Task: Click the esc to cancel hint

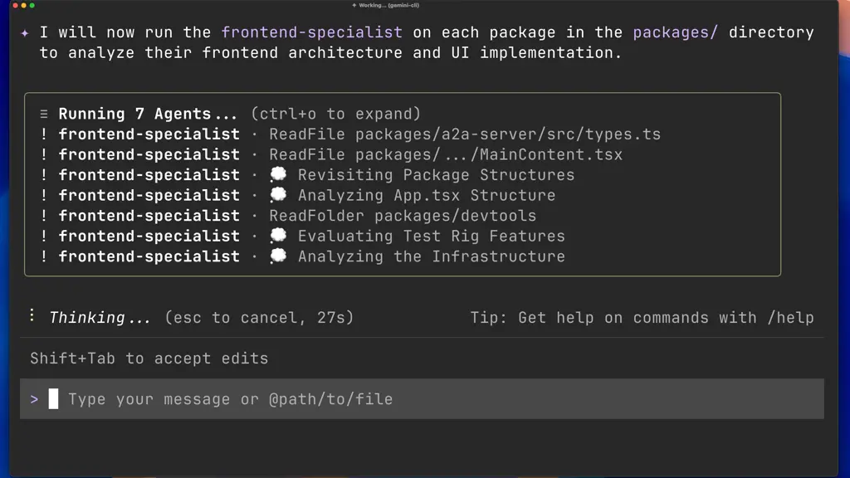Action: click(259, 318)
